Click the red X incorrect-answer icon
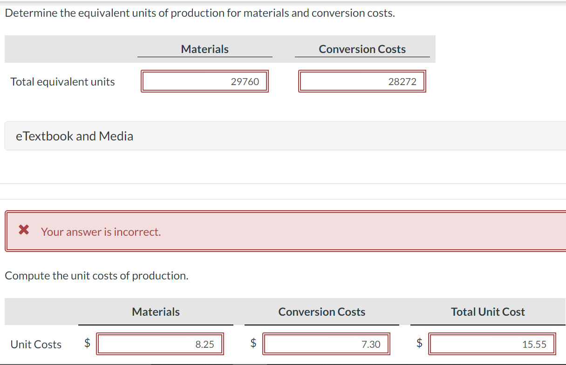This screenshot has height=365, width=566. pyautogui.click(x=23, y=230)
